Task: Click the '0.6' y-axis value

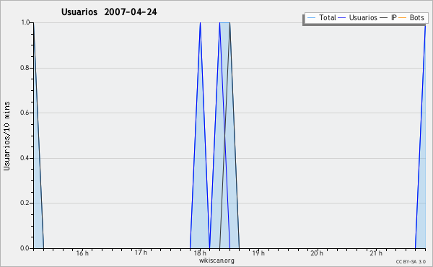Action: [x=25, y=113]
